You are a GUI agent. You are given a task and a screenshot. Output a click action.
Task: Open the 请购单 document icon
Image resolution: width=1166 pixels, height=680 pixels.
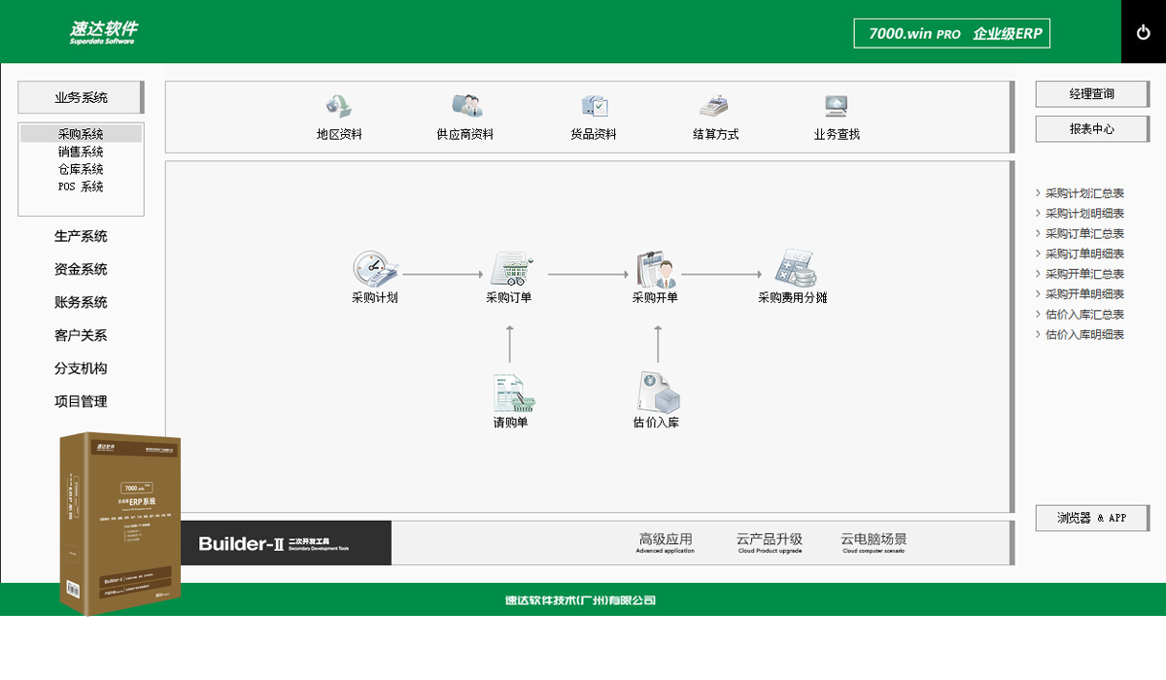point(513,392)
